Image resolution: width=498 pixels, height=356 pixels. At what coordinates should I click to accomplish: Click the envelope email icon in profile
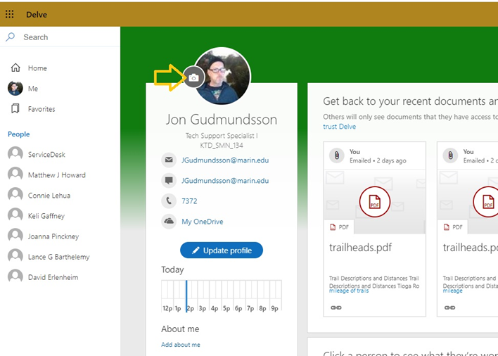click(169, 160)
